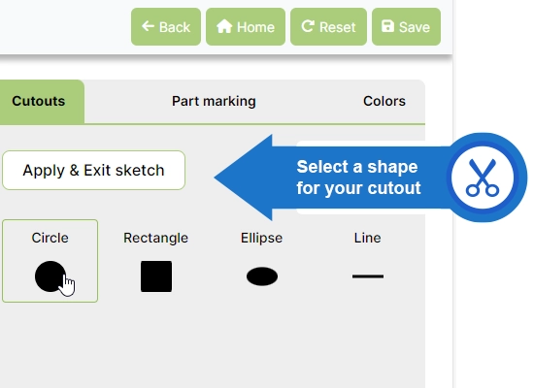The width and height of the screenshot is (534, 388).
Task: Click the blue scissors cutout icon
Action: pyautogui.click(x=483, y=178)
